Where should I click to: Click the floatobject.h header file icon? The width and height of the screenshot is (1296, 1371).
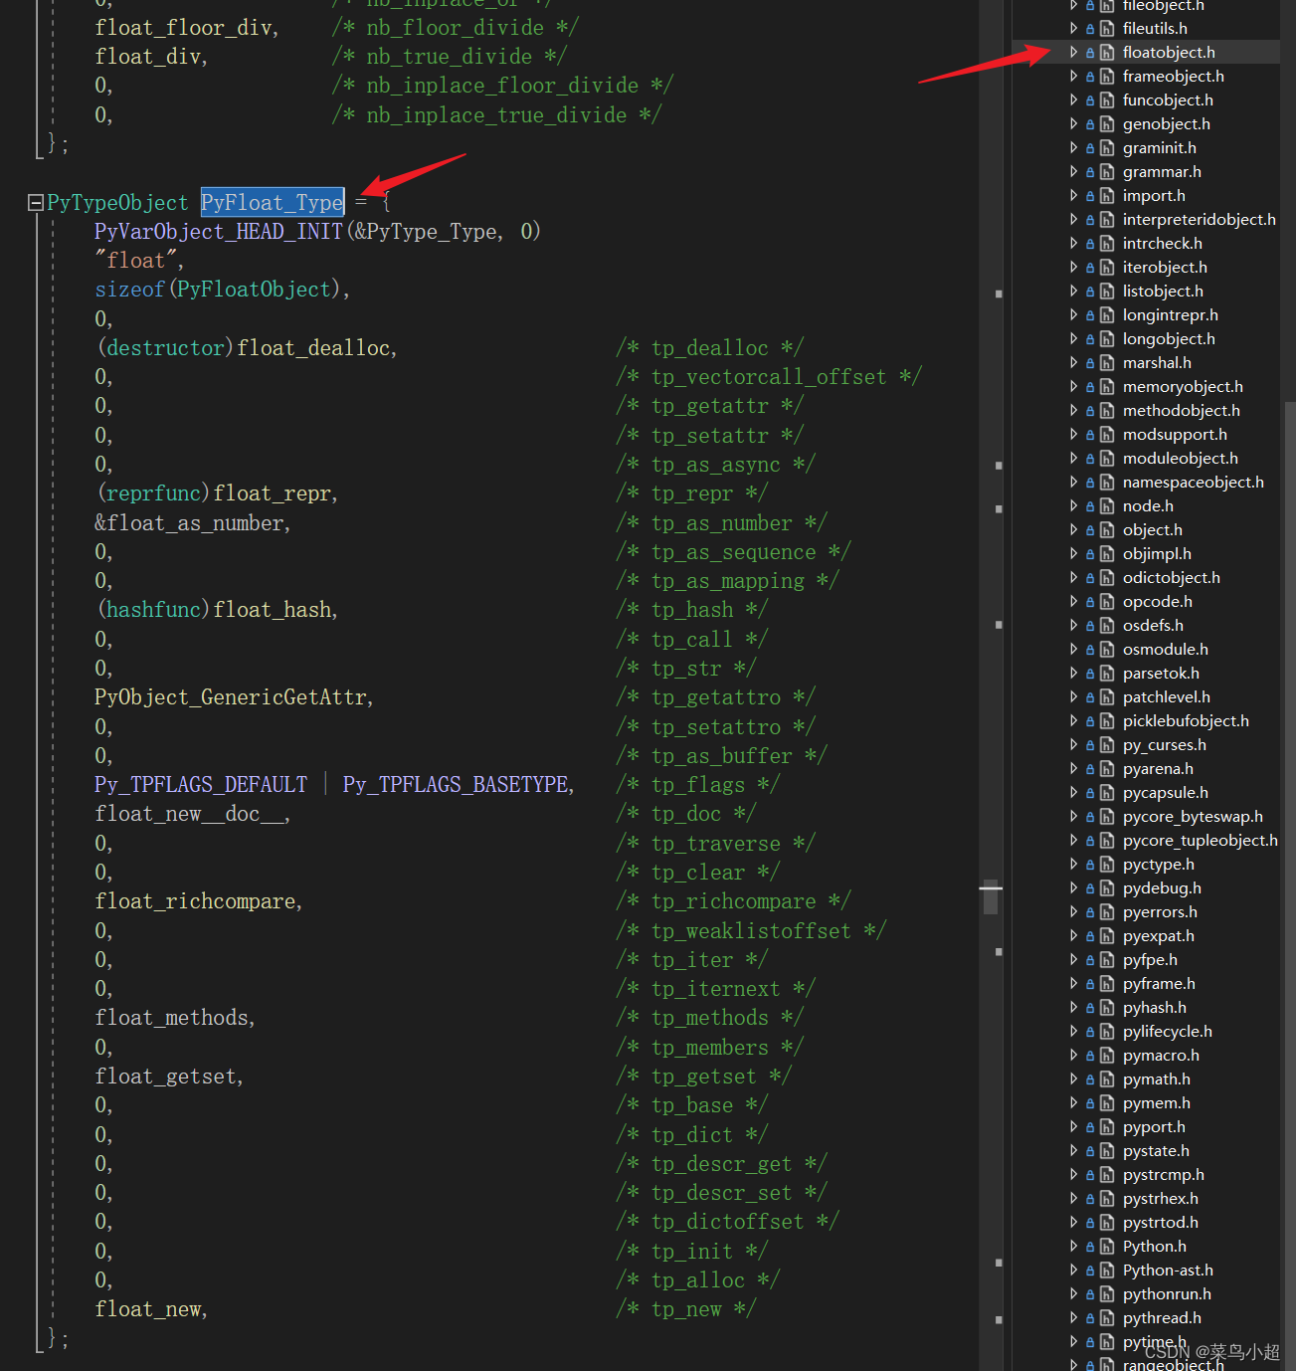(x=1107, y=52)
